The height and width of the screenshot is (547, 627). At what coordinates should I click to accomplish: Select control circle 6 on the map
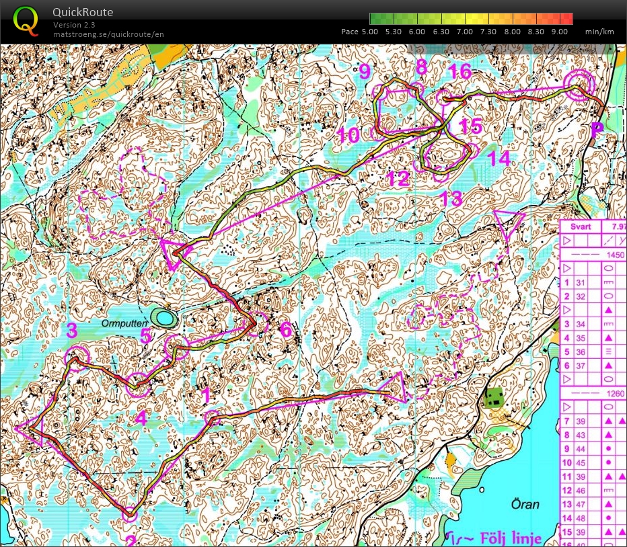[x=255, y=323]
